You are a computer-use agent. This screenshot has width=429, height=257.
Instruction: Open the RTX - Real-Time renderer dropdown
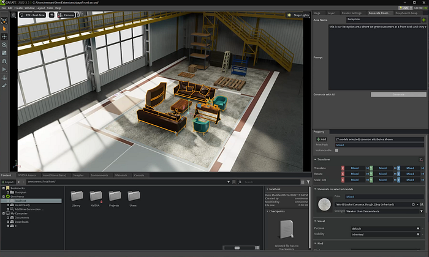pos(33,14)
